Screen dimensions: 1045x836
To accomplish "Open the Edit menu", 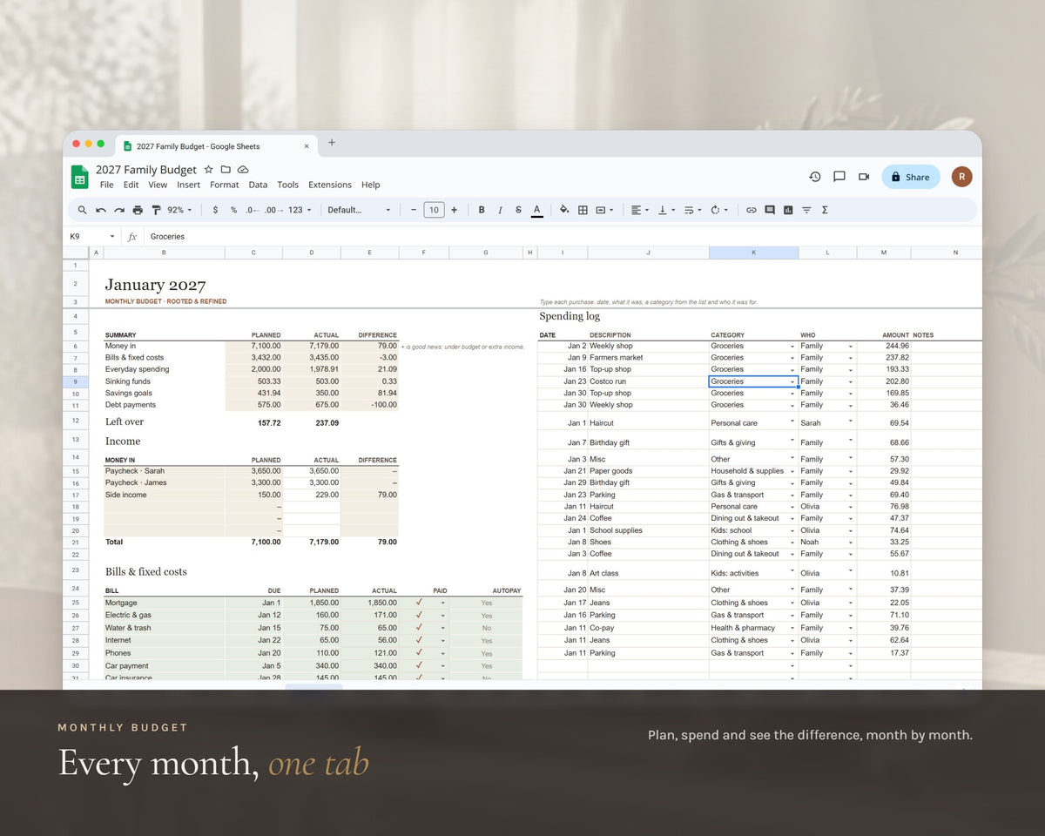I will (131, 185).
